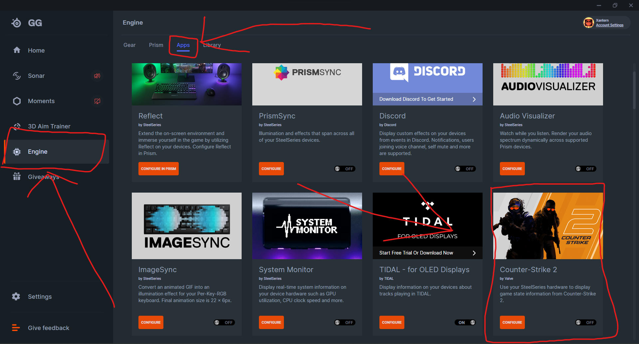Click the Moments hexagon icon
Viewport: 639px width, 344px height.
(17, 101)
